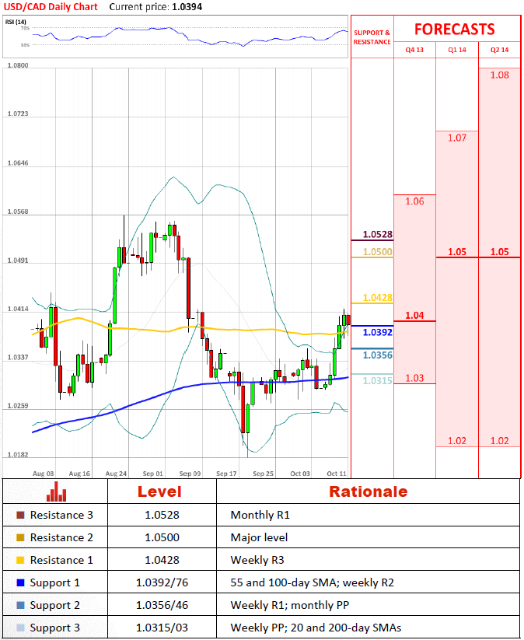Click the Rationale column header
Viewport: 524px width, 640px height.
click(368, 491)
